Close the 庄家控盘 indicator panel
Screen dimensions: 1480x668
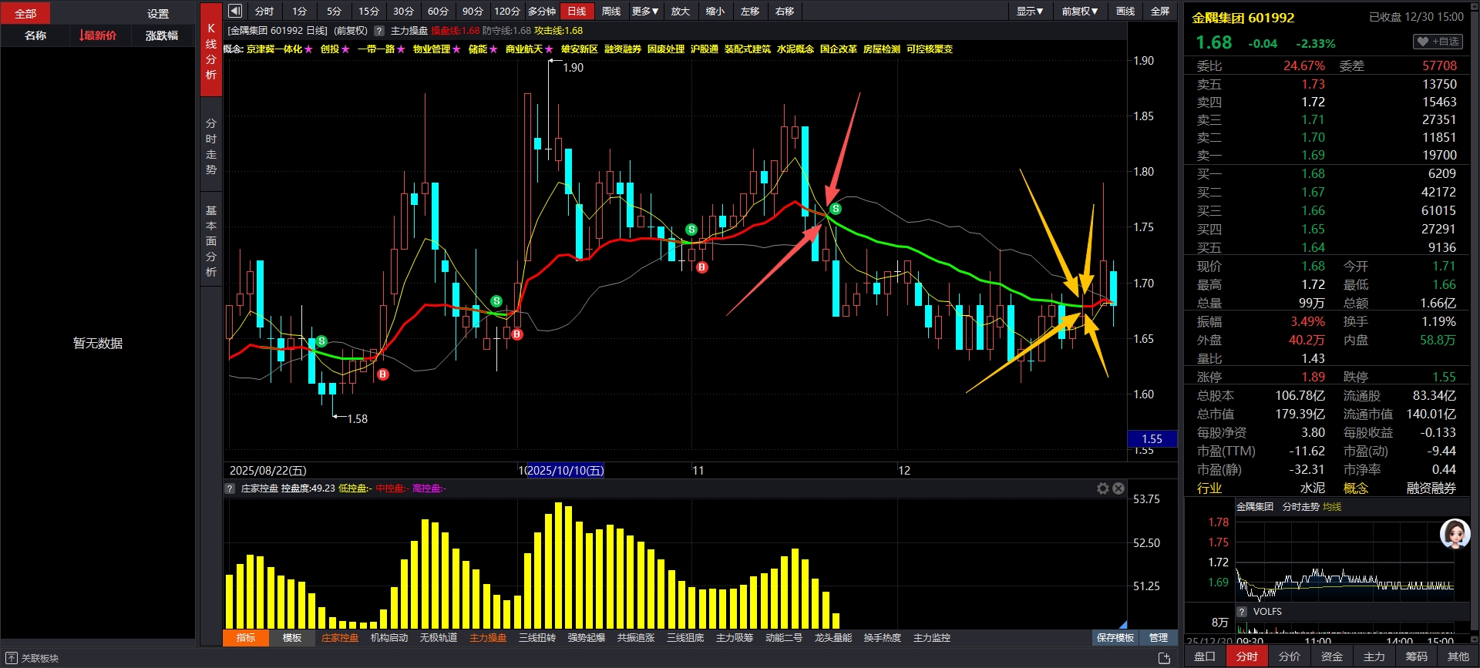1118,488
